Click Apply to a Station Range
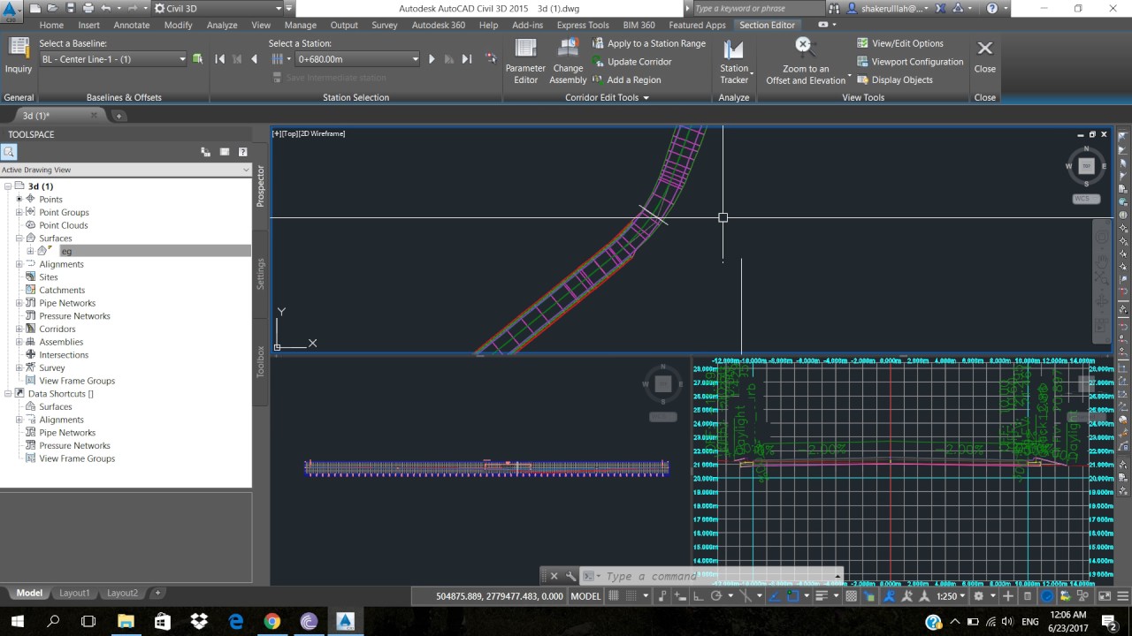Screen dimensions: 1132x636 [x=648, y=43]
